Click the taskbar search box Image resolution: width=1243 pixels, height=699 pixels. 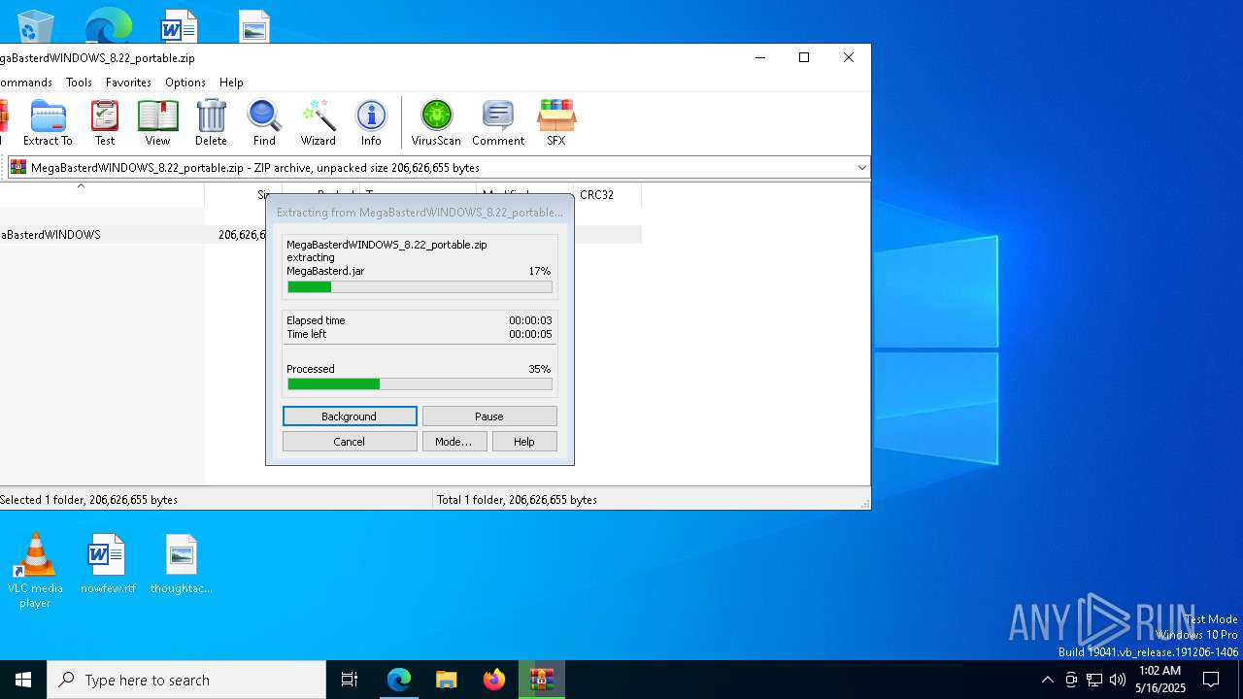click(x=186, y=680)
